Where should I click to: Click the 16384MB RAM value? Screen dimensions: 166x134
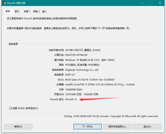point(74,90)
